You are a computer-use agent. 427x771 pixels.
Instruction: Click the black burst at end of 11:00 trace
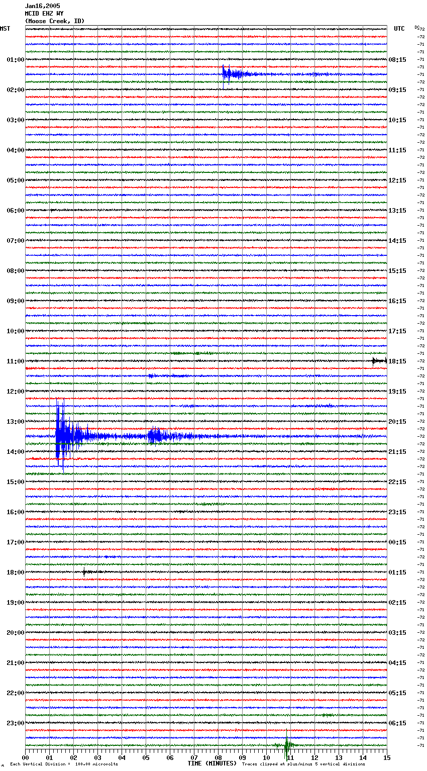tap(379, 360)
